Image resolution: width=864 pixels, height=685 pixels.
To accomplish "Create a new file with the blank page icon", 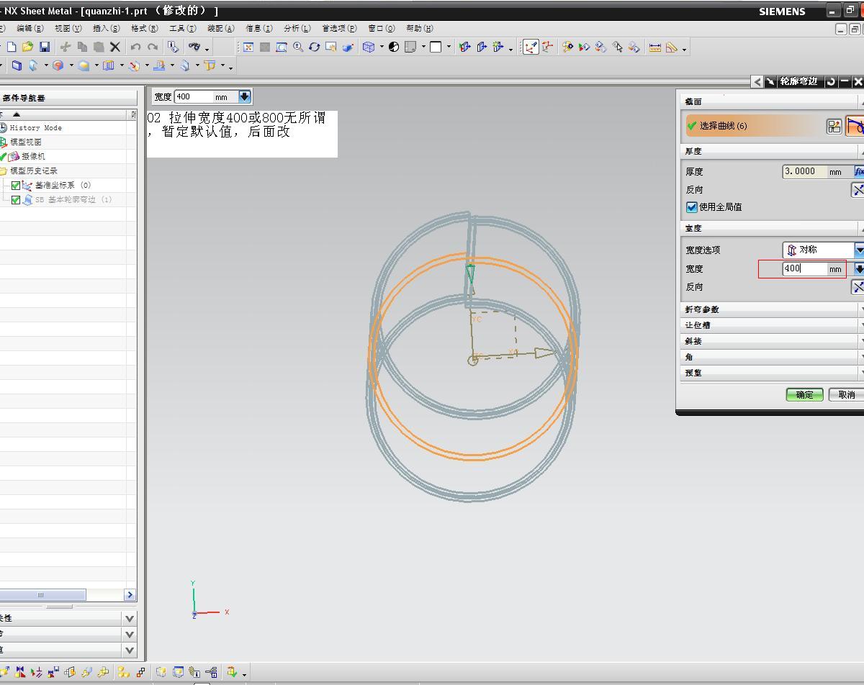I will [x=12, y=47].
